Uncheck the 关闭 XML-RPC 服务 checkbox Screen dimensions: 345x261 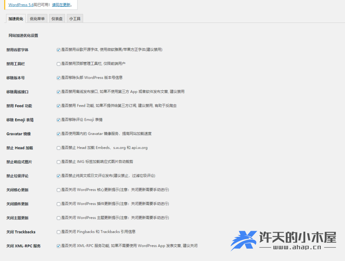pyautogui.click(x=59, y=246)
